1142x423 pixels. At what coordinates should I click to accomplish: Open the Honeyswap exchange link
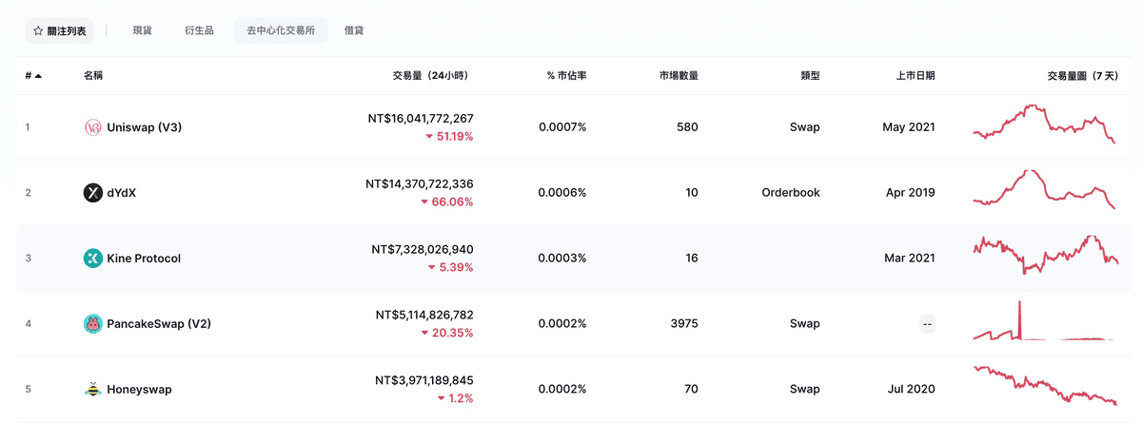click(x=140, y=389)
